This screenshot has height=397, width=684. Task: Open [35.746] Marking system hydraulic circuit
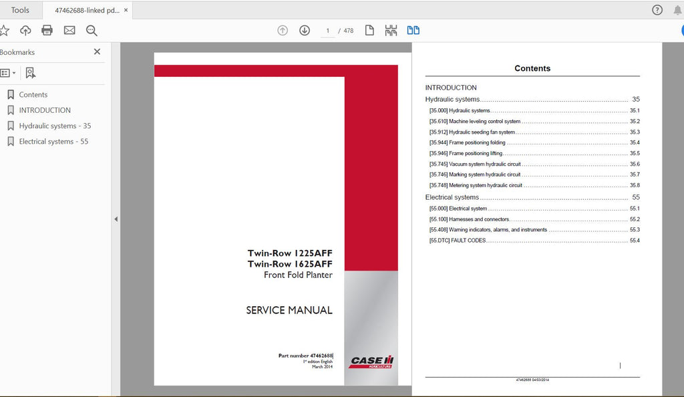click(534, 174)
